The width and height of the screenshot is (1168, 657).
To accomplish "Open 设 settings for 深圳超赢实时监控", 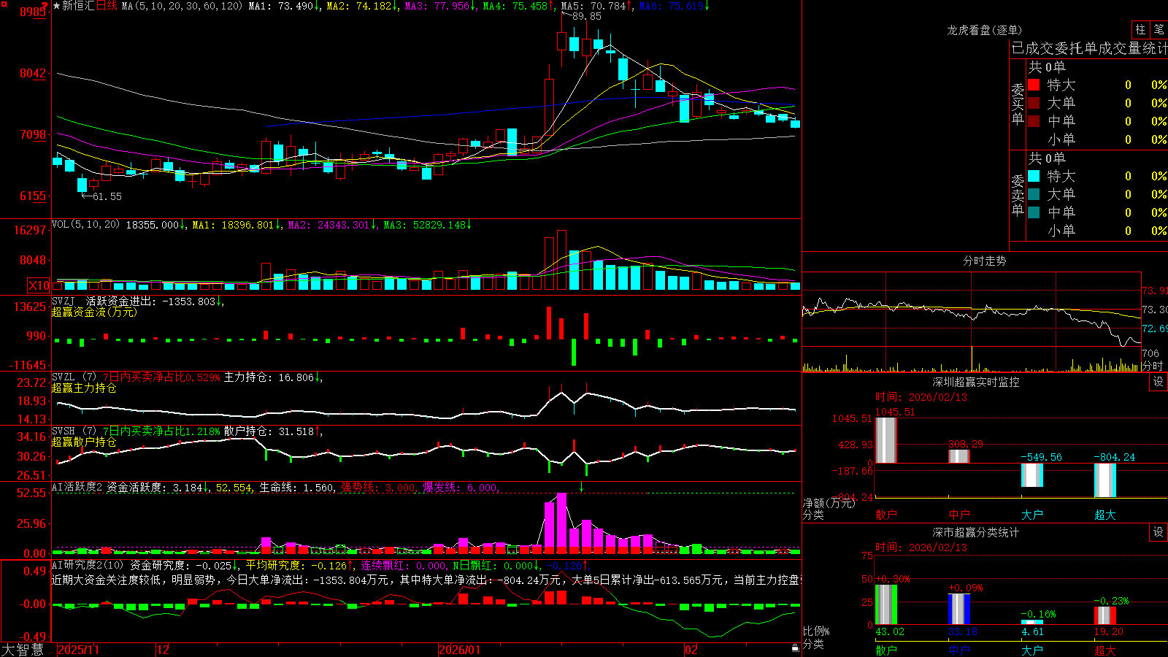I will [1159, 382].
